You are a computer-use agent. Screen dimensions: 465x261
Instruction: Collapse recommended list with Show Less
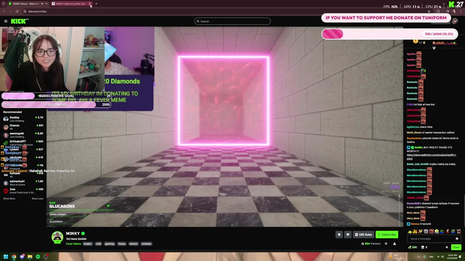tap(37, 199)
